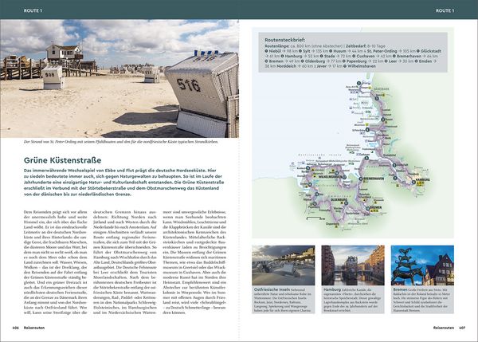Click the Hamburg route marker on the map

(x=413, y=182)
